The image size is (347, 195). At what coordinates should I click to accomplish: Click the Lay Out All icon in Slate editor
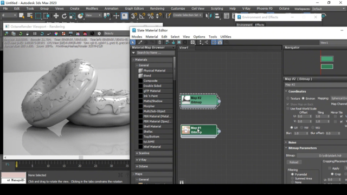[201, 42]
